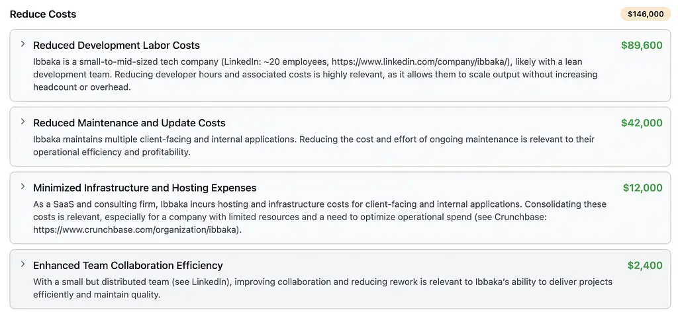Select the $12,000 savings amount
The width and height of the screenshot is (678, 314).
[642, 188]
